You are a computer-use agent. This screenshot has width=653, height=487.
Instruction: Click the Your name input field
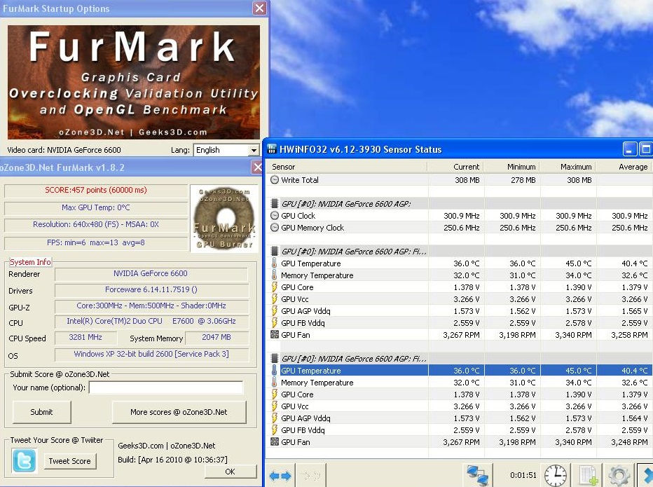tap(166, 387)
